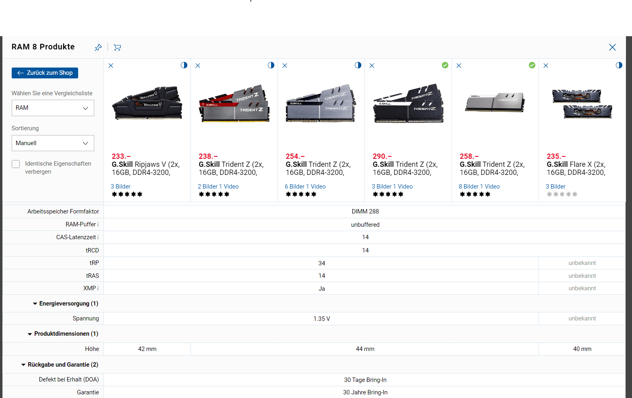The image size is (632, 398).
Task: Click black-white Trident Z 290.– image
Action: (408, 103)
